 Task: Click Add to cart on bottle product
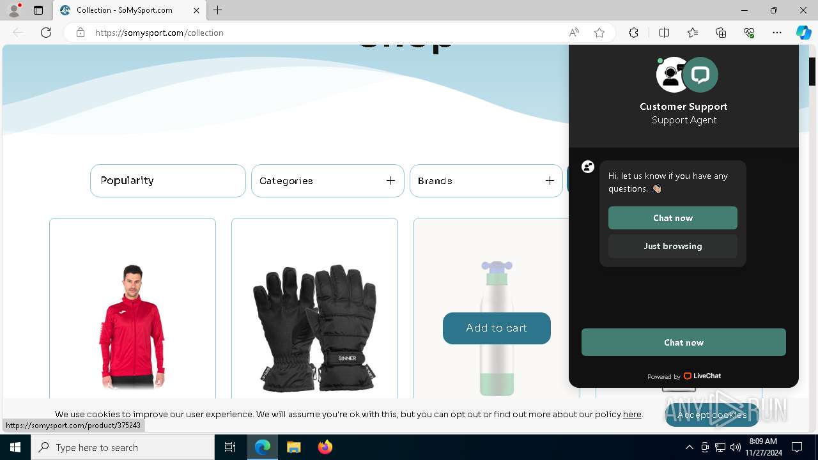coord(497,328)
